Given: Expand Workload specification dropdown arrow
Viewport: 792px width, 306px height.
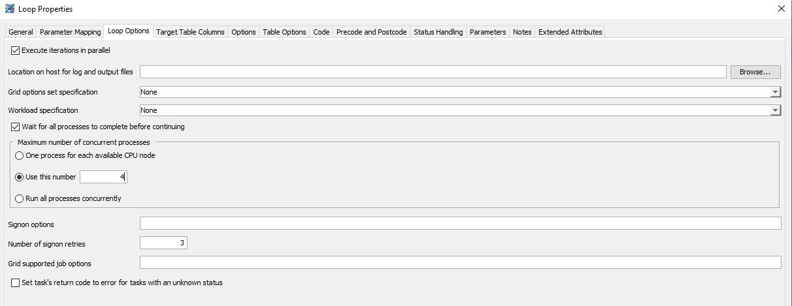Looking at the screenshot, I should point(776,110).
